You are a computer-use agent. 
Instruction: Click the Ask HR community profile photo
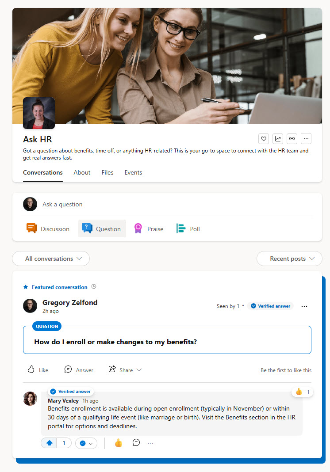[x=39, y=113]
